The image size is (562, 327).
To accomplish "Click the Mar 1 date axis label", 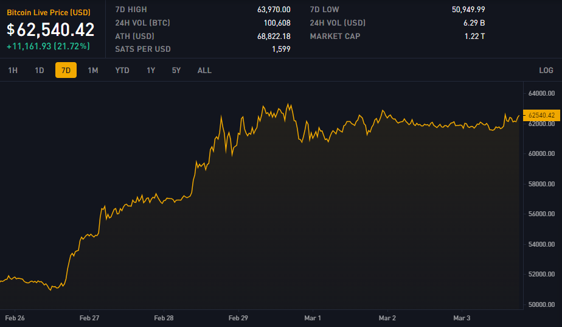I will (x=313, y=318).
